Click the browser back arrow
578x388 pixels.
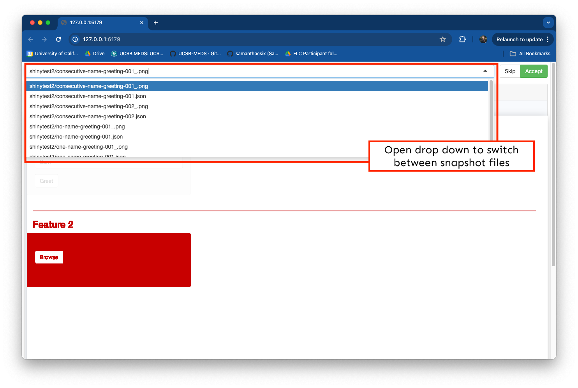pos(30,39)
